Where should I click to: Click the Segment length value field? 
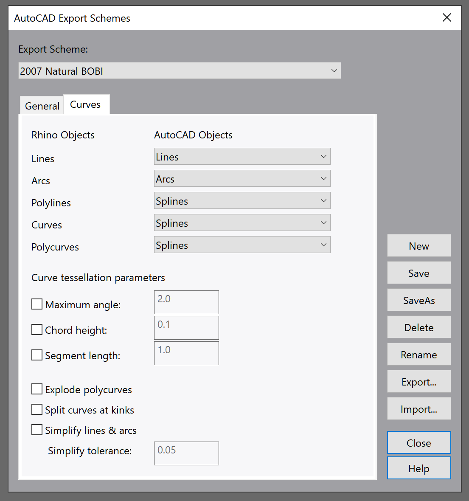187,353
